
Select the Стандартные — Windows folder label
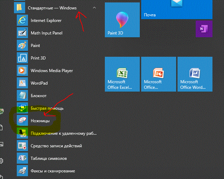coord(52,8)
